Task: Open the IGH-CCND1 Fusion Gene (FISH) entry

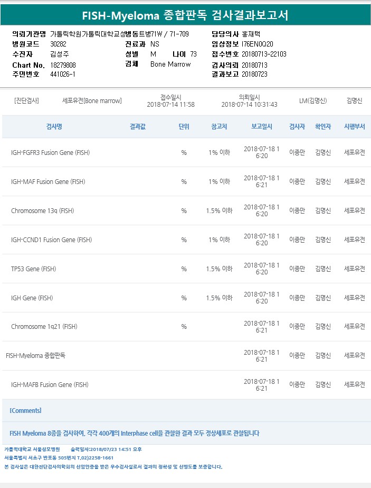Action: (x=51, y=240)
